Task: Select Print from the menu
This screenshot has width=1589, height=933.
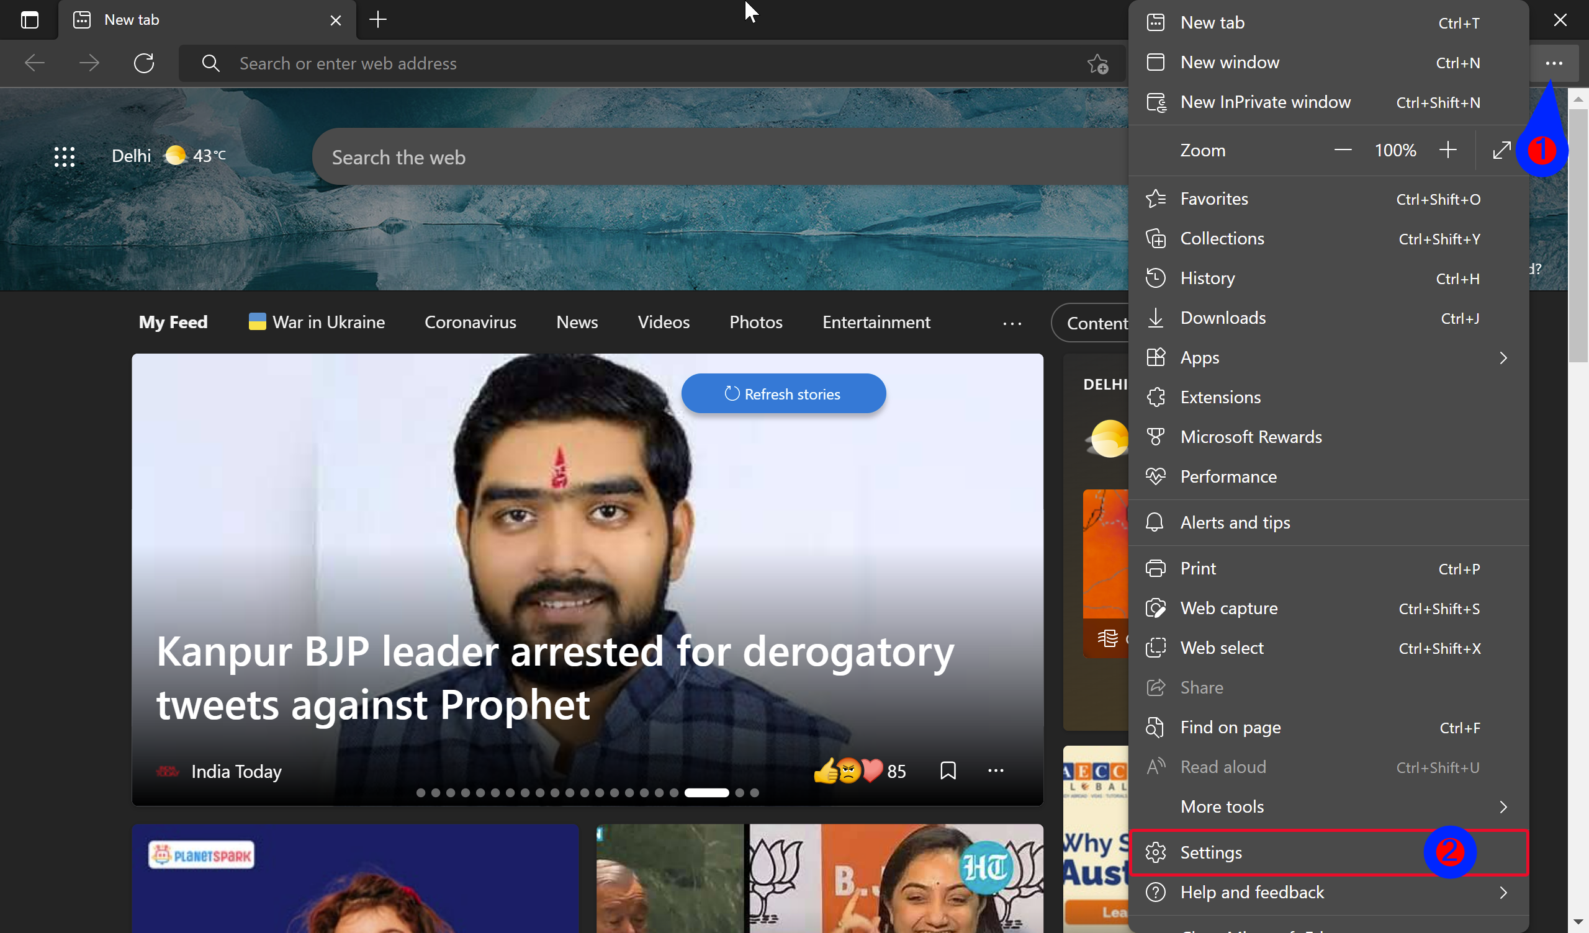Action: 1328,569
